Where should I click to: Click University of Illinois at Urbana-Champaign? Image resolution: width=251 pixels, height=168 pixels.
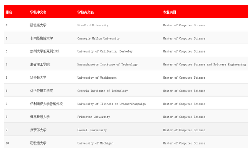(x=111, y=104)
